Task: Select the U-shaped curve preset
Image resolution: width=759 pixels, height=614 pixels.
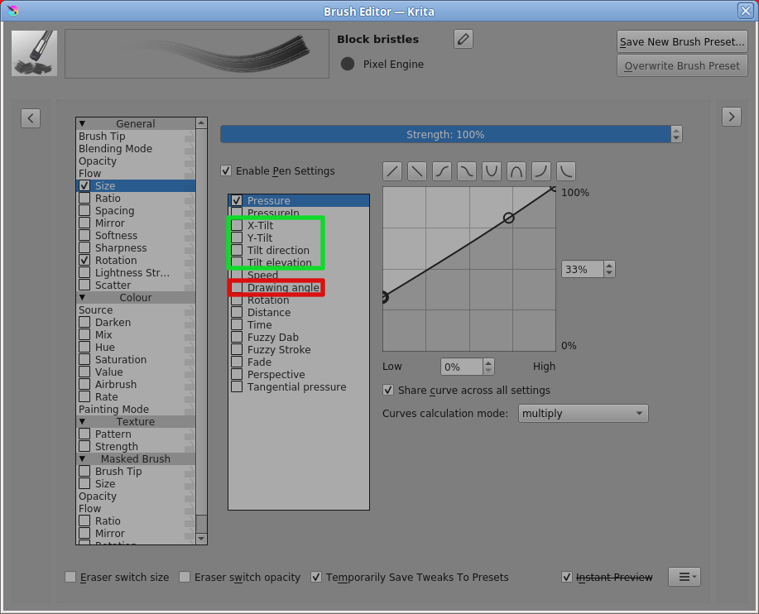Action: (x=492, y=171)
